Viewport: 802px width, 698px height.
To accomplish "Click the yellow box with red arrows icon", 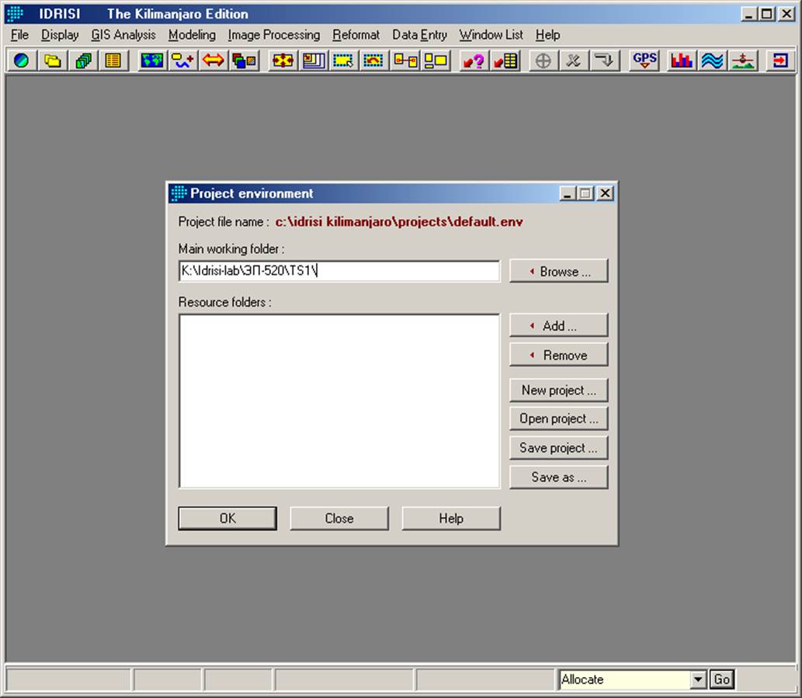I will [283, 61].
